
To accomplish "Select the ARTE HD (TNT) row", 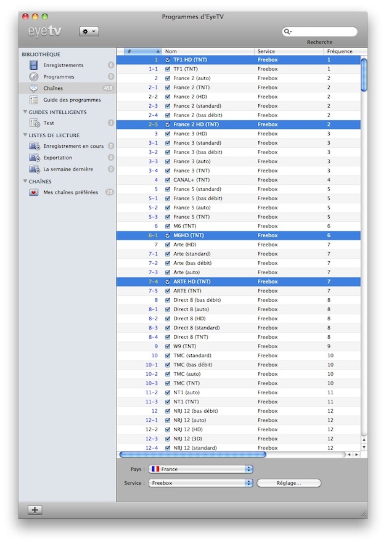I will tap(239, 282).
